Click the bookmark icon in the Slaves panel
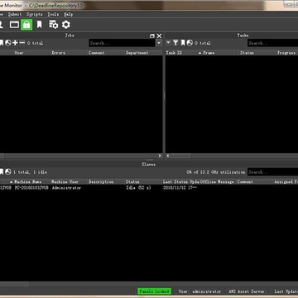298x298 pixels. click(2, 172)
